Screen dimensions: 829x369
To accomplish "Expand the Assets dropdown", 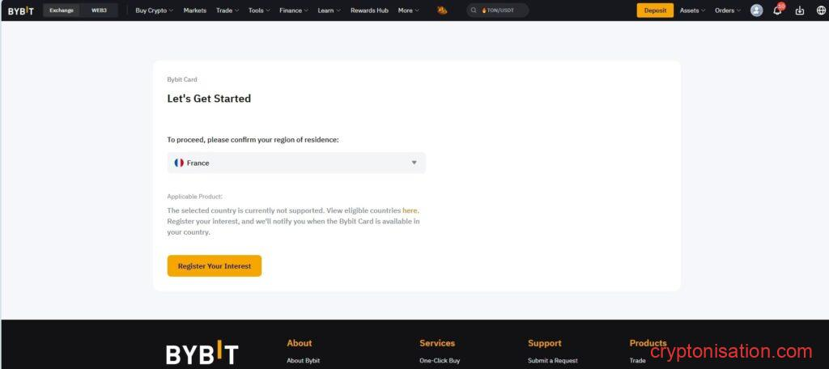I will coord(692,11).
